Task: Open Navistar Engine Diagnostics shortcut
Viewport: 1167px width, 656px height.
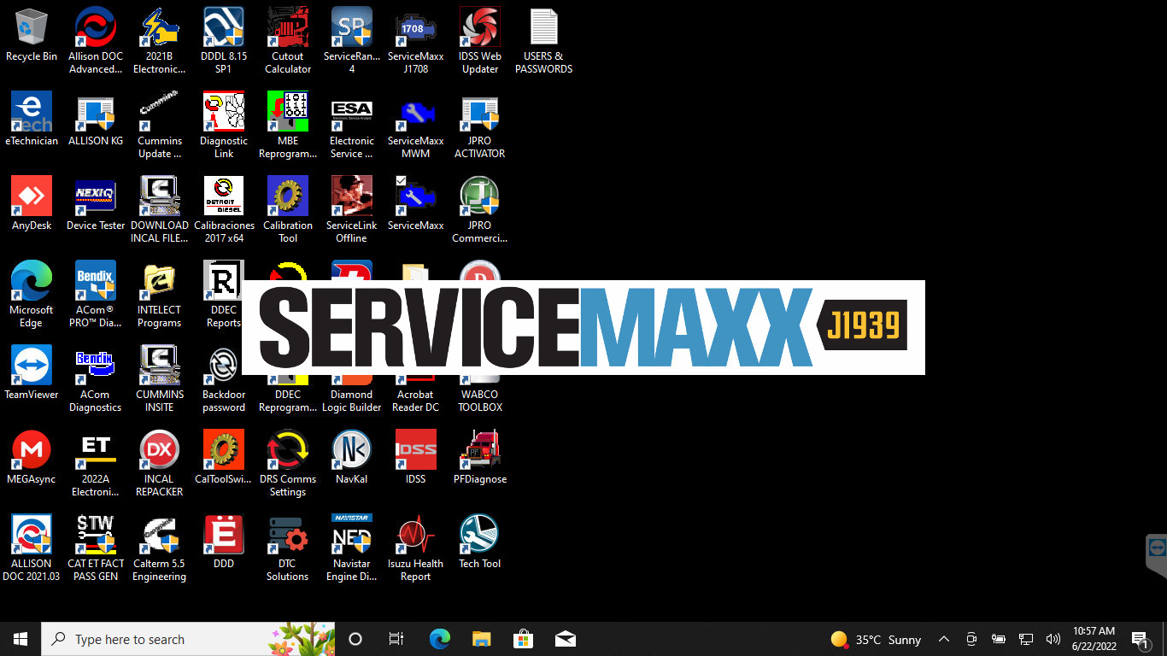Action: [x=352, y=548]
